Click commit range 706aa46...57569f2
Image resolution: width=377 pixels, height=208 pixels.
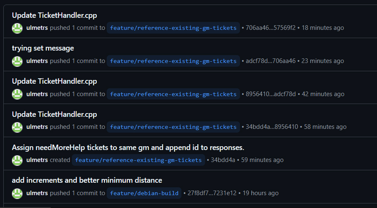pyautogui.click(x=271, y=28)
